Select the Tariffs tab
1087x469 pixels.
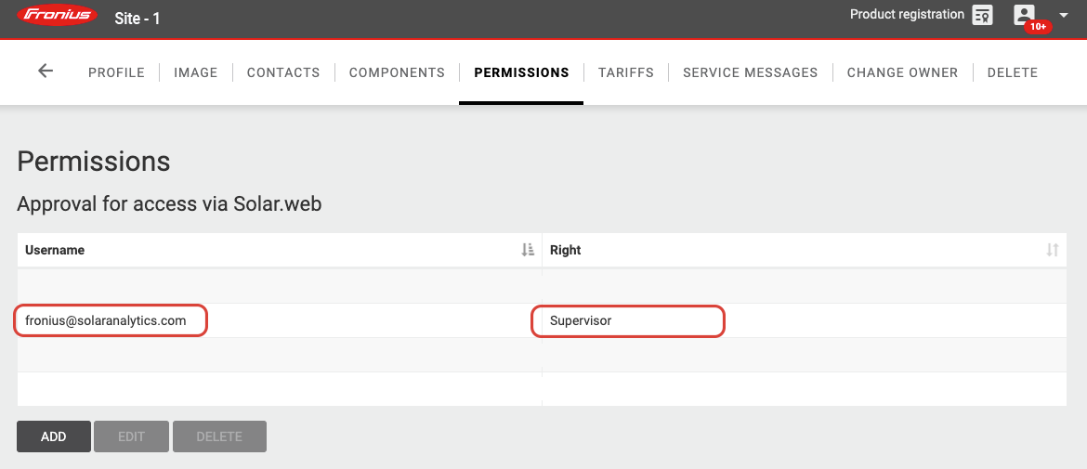626,72
